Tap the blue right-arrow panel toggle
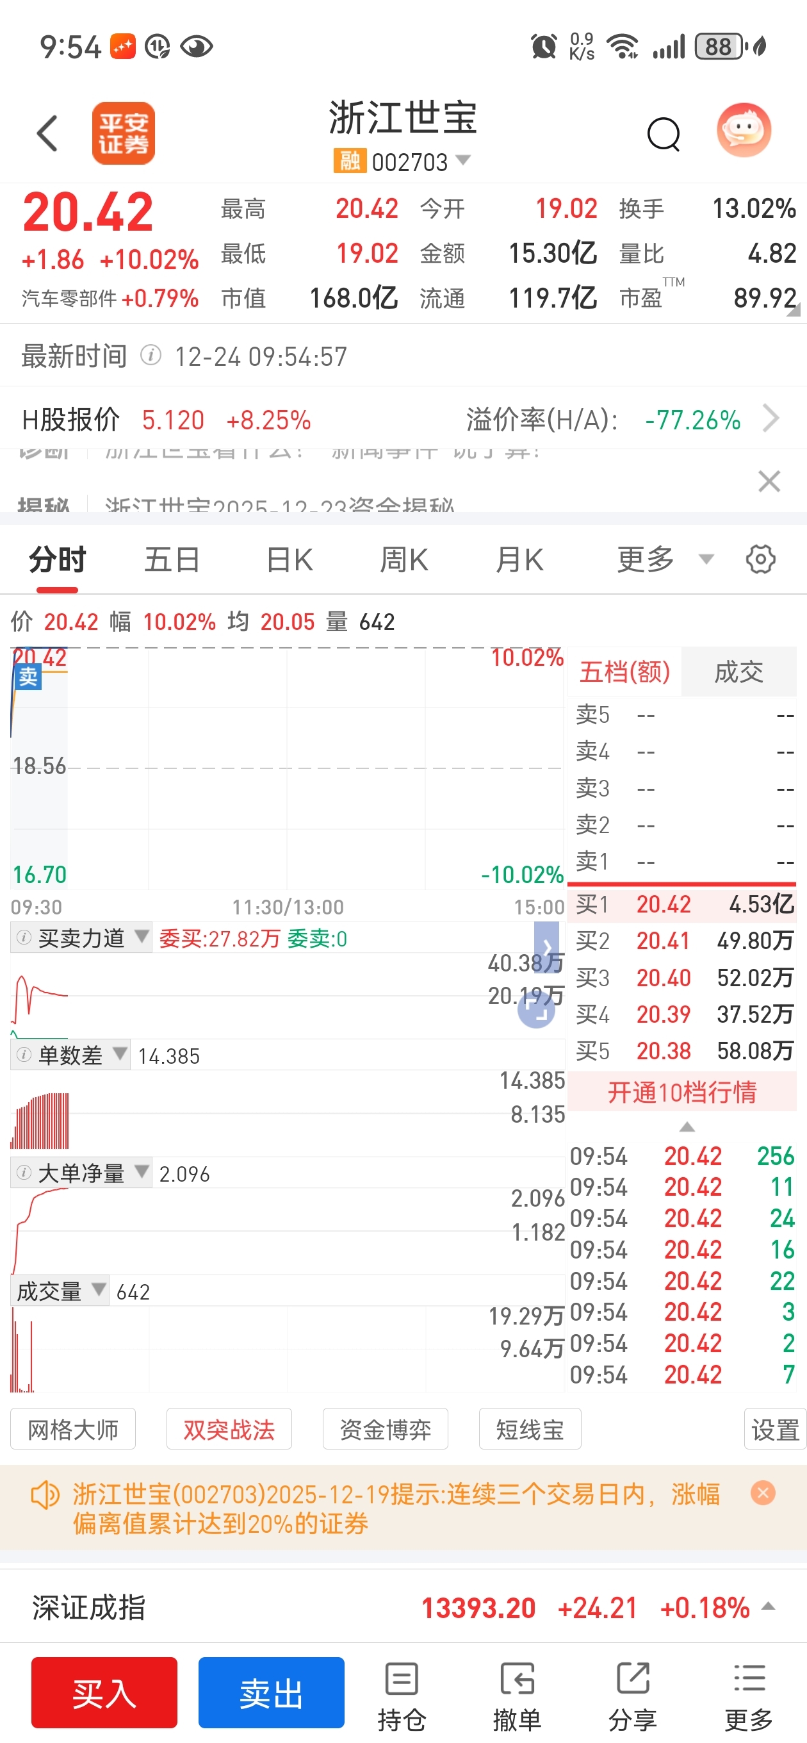The height and width of the screenshot is (1743, 807). (546, 946)
